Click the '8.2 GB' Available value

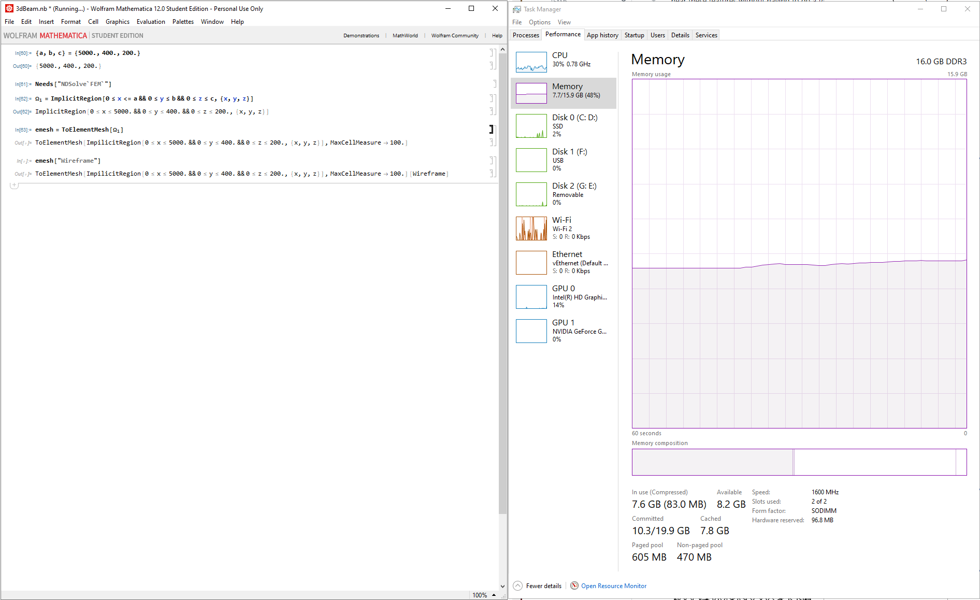point(731,504)
